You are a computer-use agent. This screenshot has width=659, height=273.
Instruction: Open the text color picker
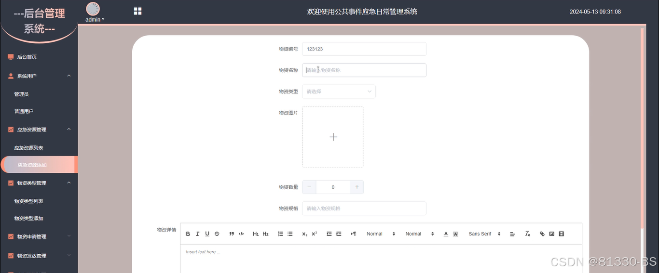click(446, 234)
